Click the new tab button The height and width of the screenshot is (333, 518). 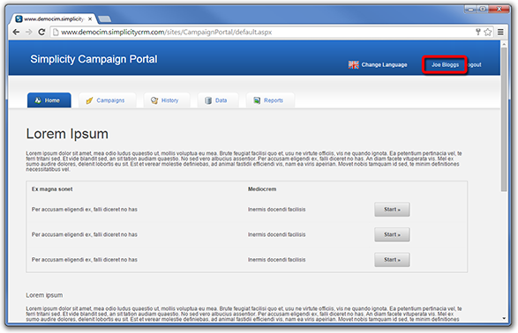105,19
